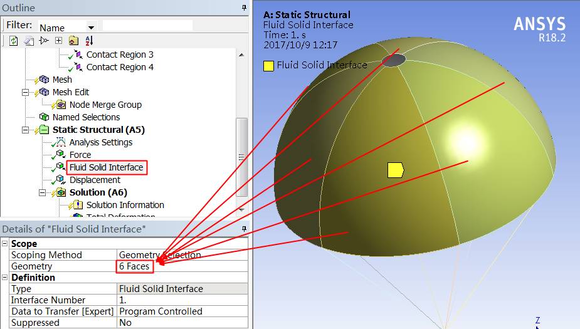Click the refresh icon in Outline toolbar
Image resolution: width=580 pixels, height=329 pixels.
point(14,41)
